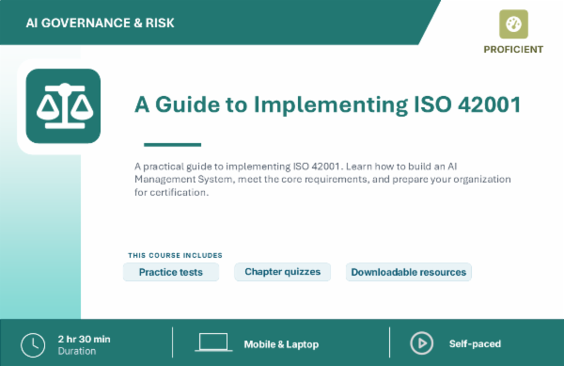
Task: Select the Practice tests tag
Action: coord(171,272)
